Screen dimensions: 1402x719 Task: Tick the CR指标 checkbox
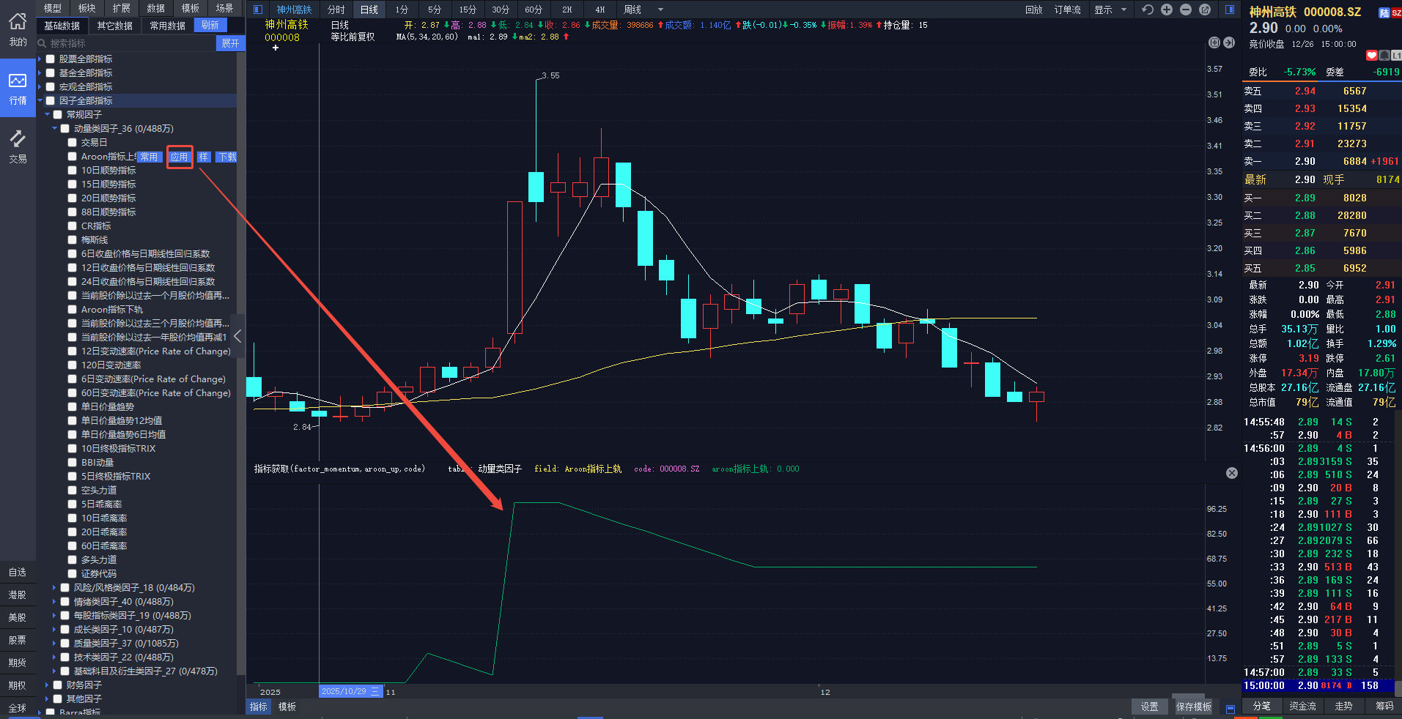(73, 226)
